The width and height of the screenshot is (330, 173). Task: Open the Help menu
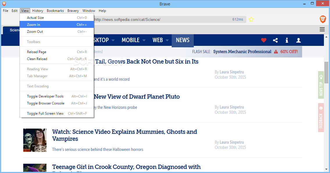pyautogui.click(x=102, y=11)
